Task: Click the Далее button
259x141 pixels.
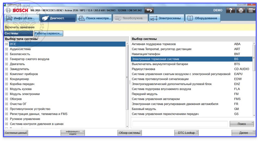Action: [243, 133]
